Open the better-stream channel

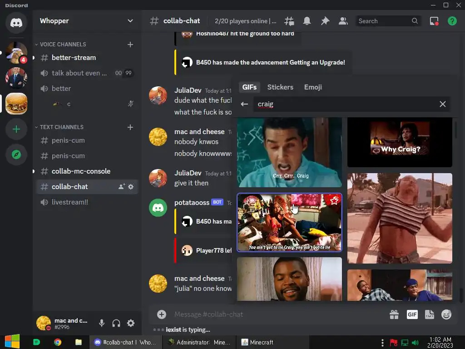click(x=87, y=58)
